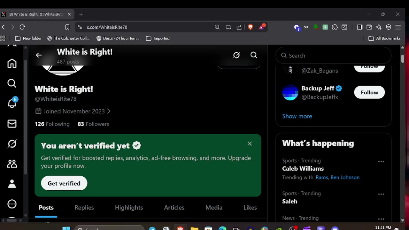Open the Saleh trending topic
This screenshot has height=230, width=409.
click(x=290, y=201)
